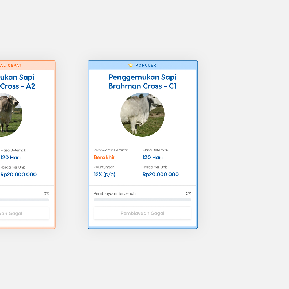
Task: Click 120 Hari on the A2 card
Action: tap(10, 157)
